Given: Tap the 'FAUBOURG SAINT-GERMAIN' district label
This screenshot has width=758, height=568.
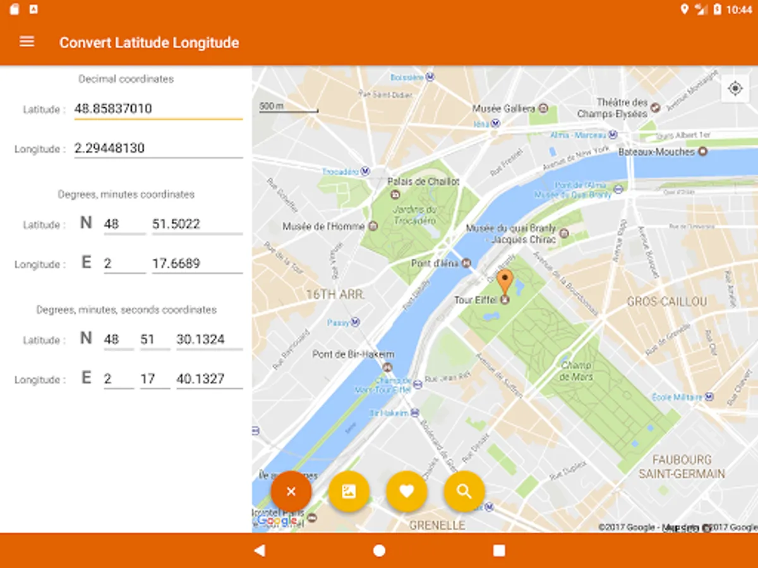Looking at the screenshot, I should [682, 466].
